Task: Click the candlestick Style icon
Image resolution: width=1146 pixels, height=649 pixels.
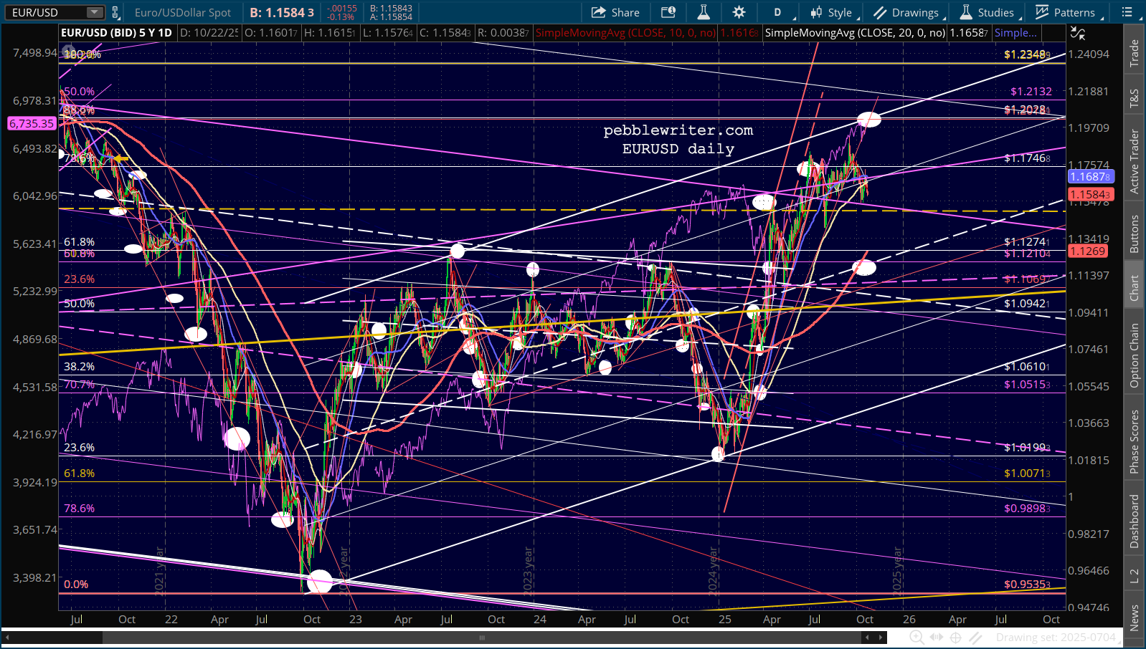Action: (816, 12)
